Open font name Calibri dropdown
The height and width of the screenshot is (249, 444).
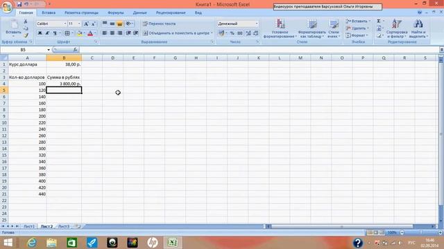pos(65,24)
